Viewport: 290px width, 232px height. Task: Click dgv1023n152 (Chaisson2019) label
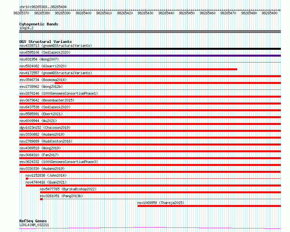[45, 128]
